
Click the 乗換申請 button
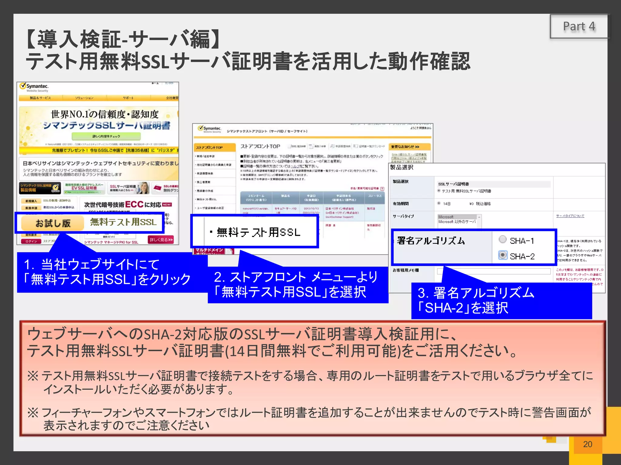click(31, 208)
